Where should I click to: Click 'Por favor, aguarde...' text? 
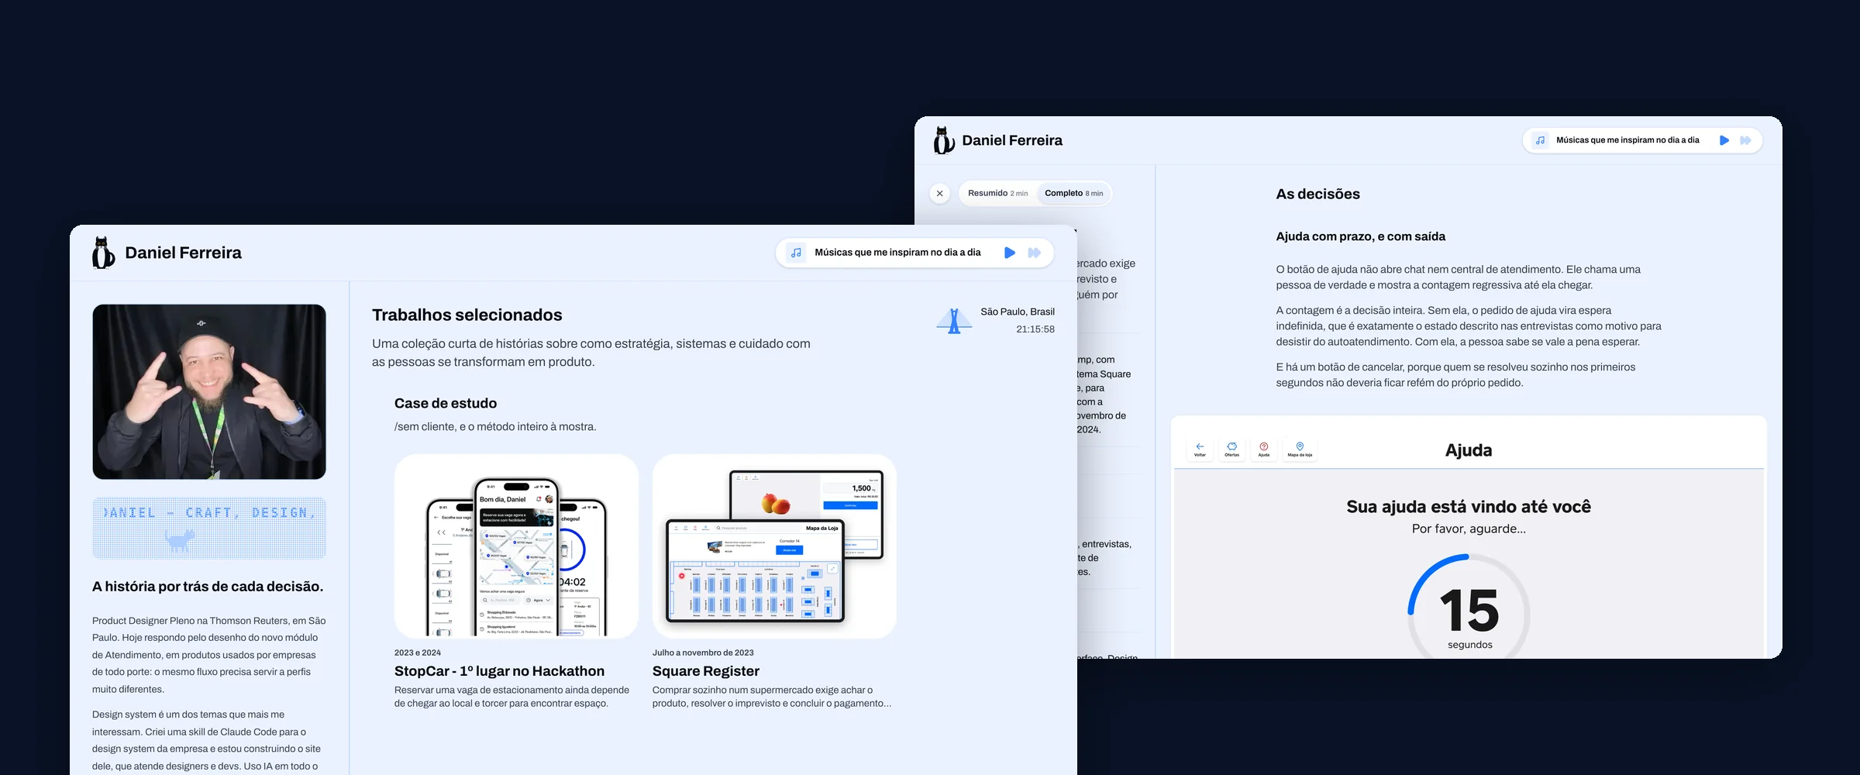click(x=1469, y=529)
